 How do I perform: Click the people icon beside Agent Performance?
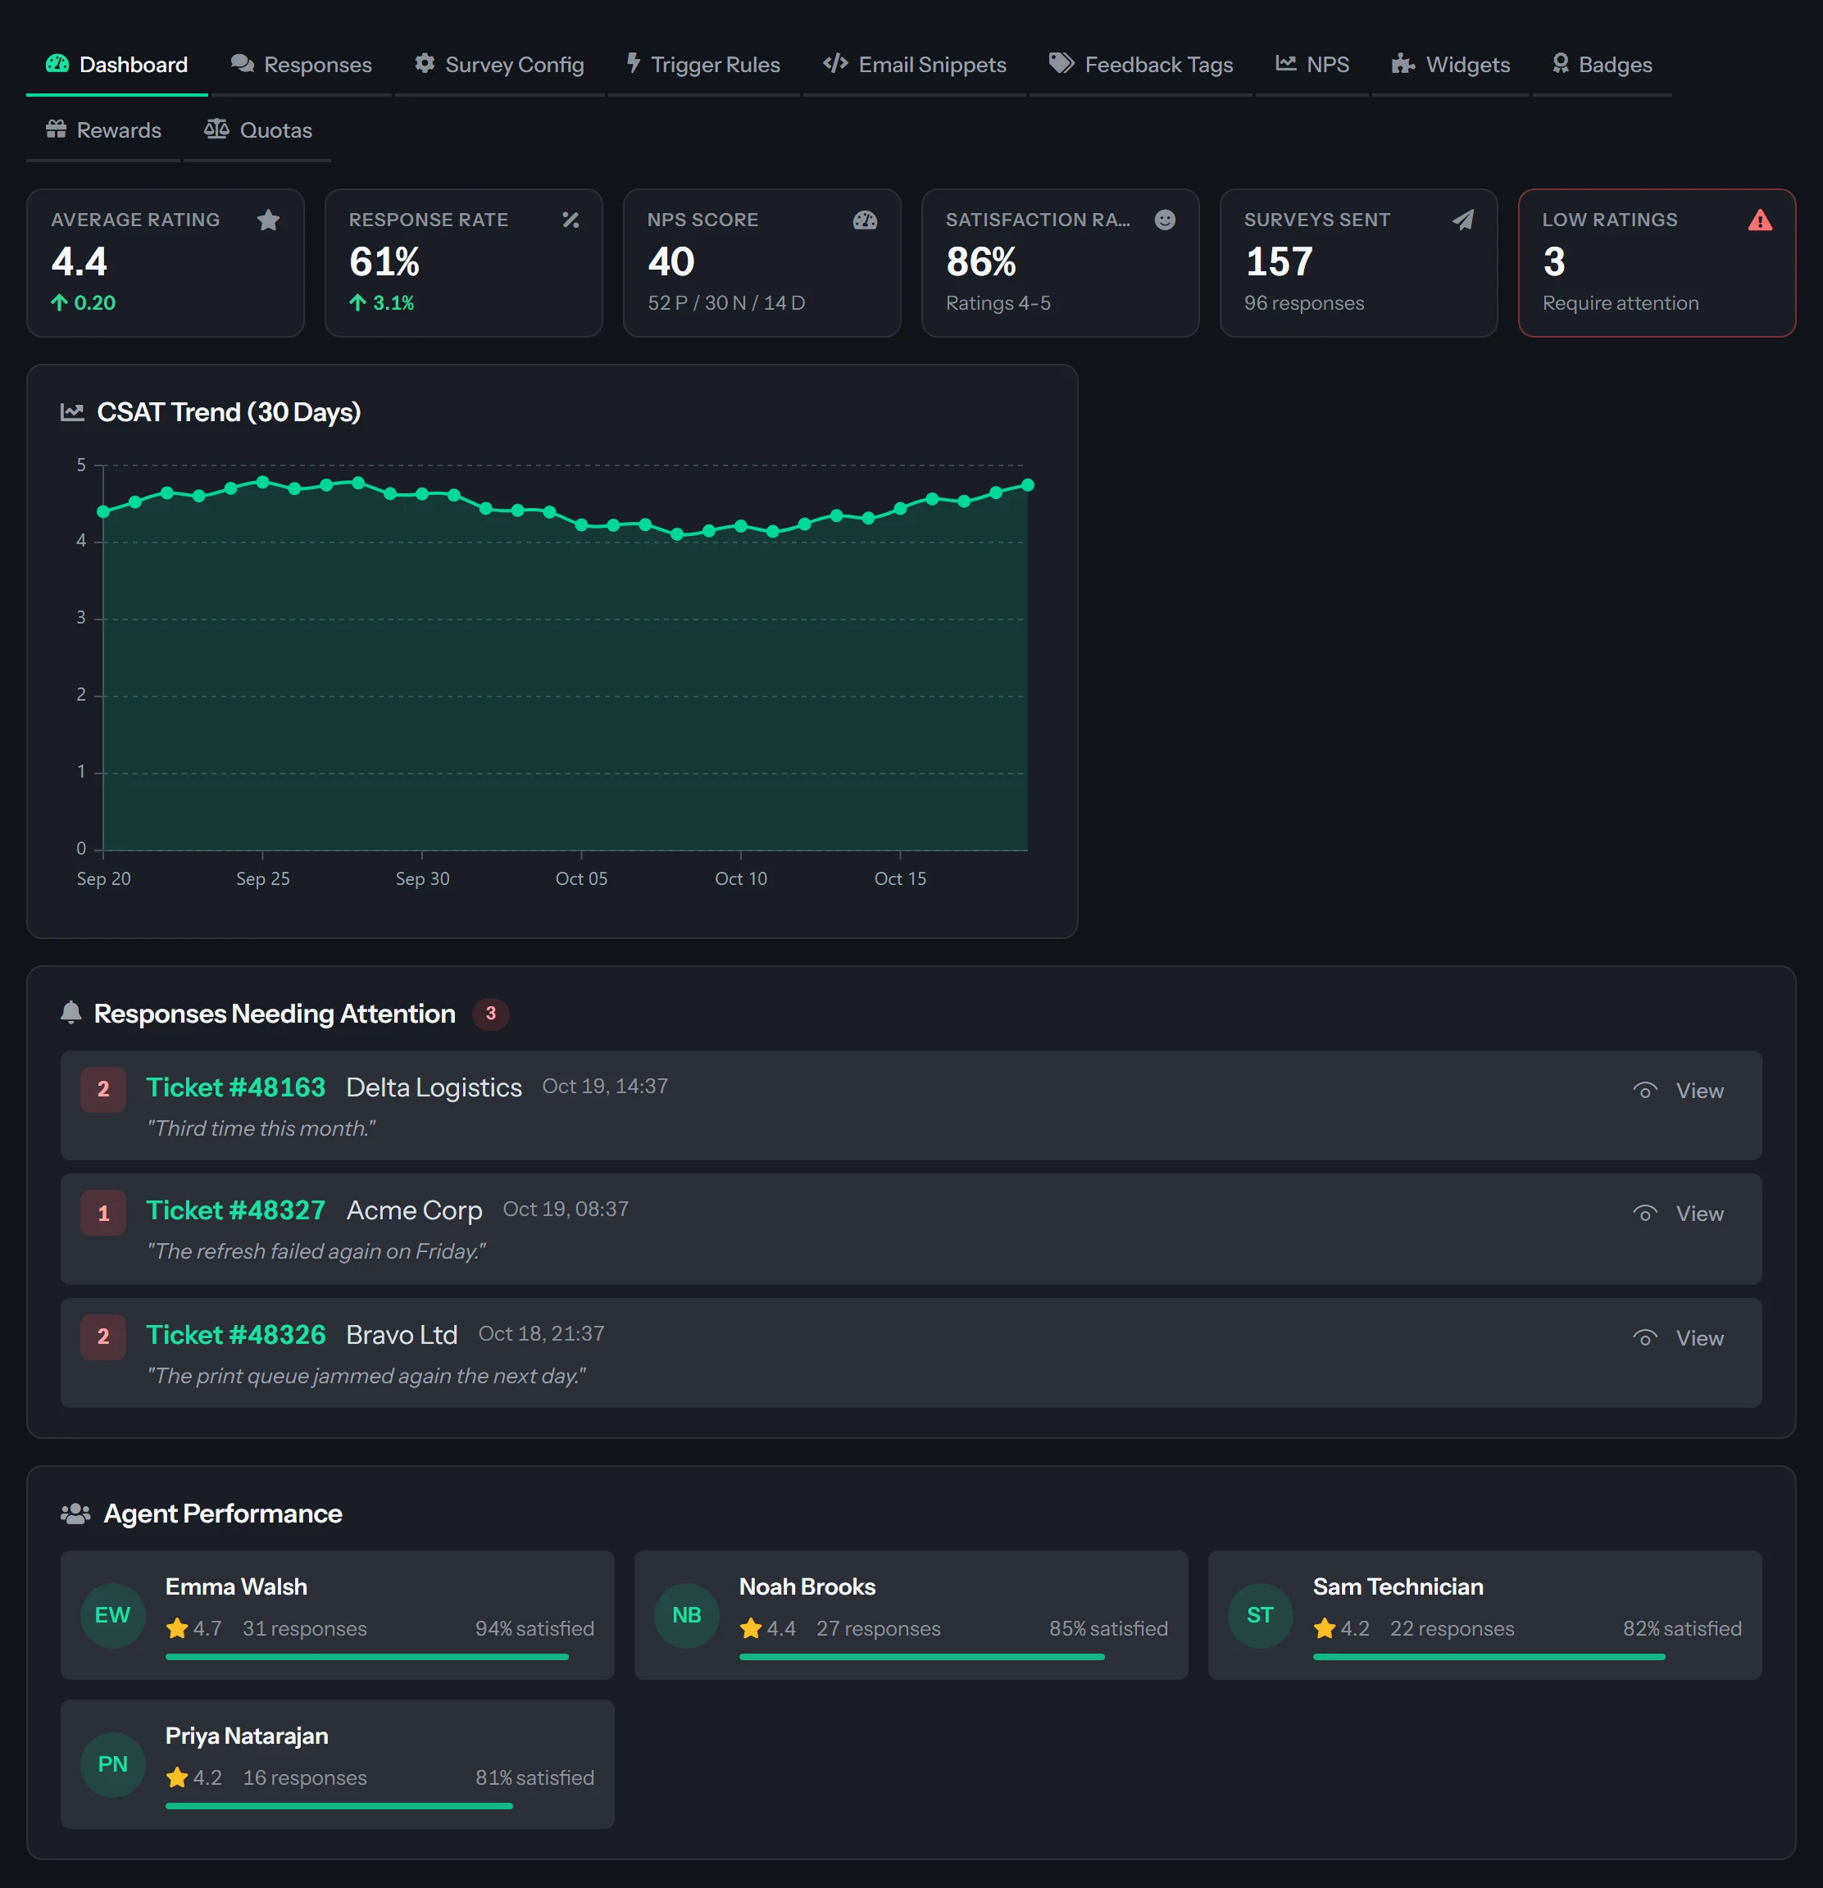(x=75, y=1514)
